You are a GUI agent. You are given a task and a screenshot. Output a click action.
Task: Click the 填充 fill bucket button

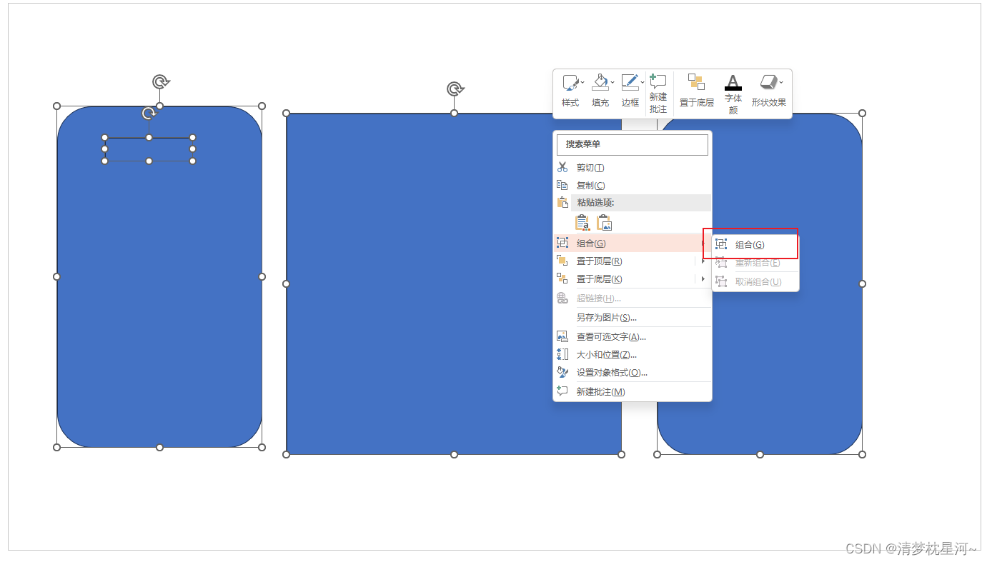tap(600, 91)
